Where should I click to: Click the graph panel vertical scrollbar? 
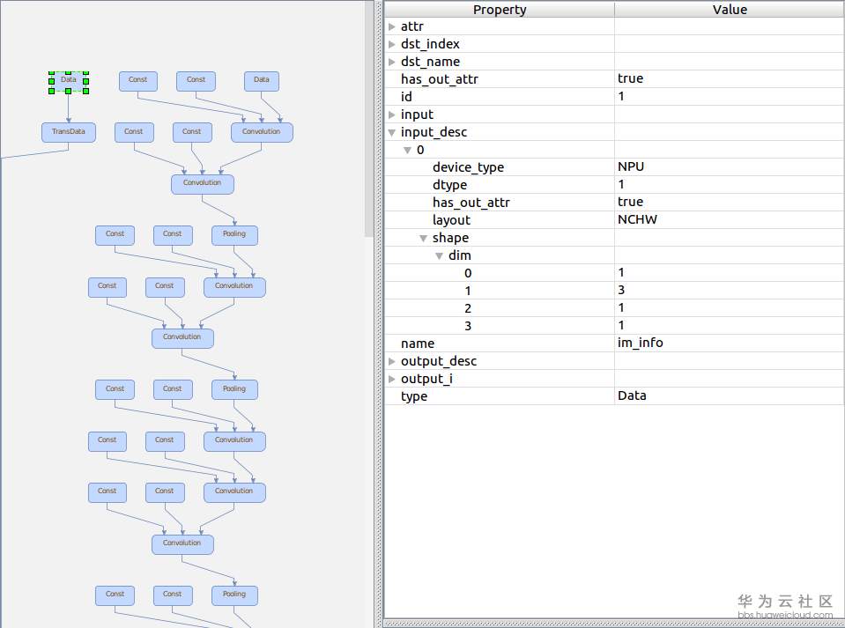(368, 119)
